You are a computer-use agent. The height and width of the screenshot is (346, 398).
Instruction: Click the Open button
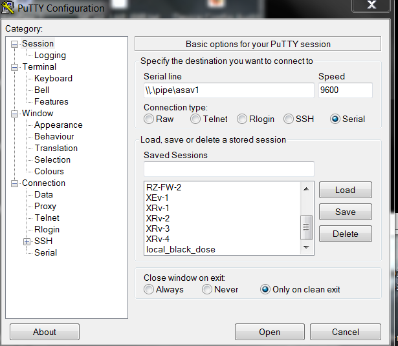click(x=270, y=332)
